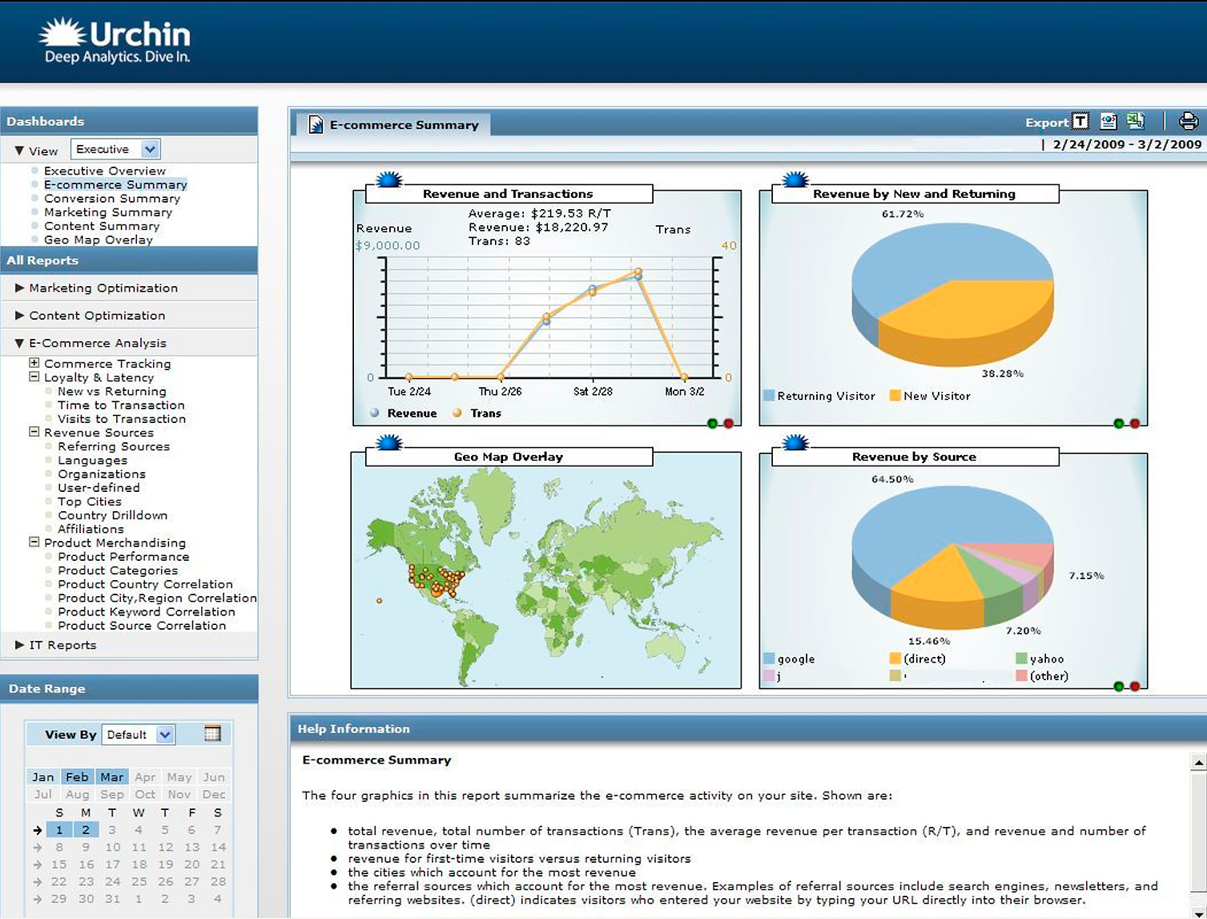Viewport: 1207px width, 919px height.
Task: Open Top Cities report
Action: tap(90, 502)
